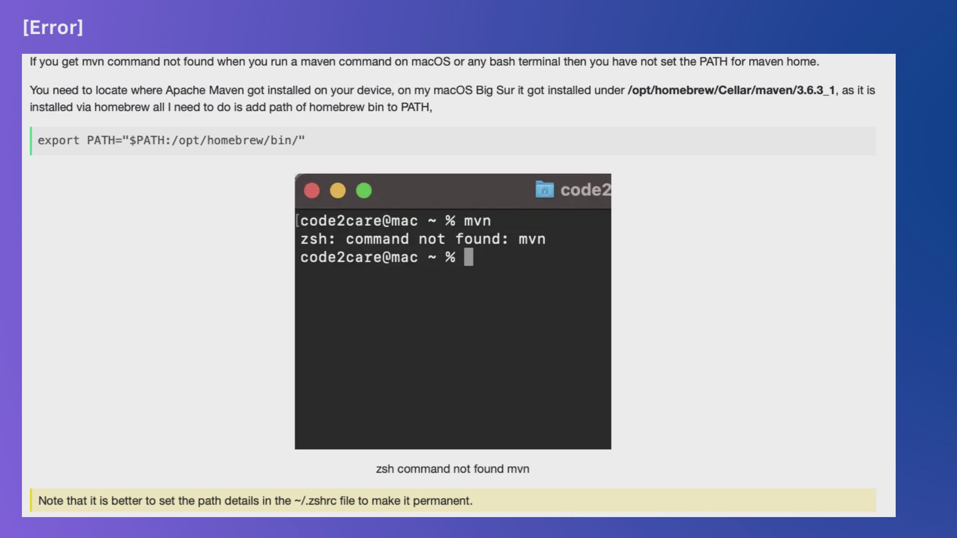The height and width of the screenshot is (538, 957).
Task: Click the bold /opt/homebrew/Cellar/maven path text
Action: point(731,90)
